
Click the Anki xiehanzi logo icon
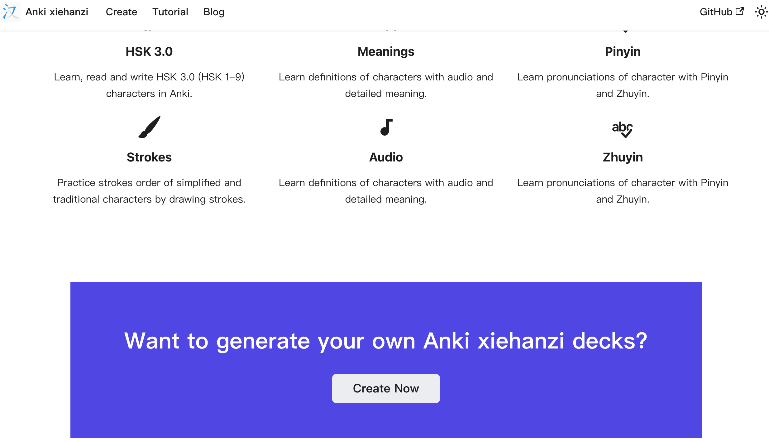coord(10,12)
